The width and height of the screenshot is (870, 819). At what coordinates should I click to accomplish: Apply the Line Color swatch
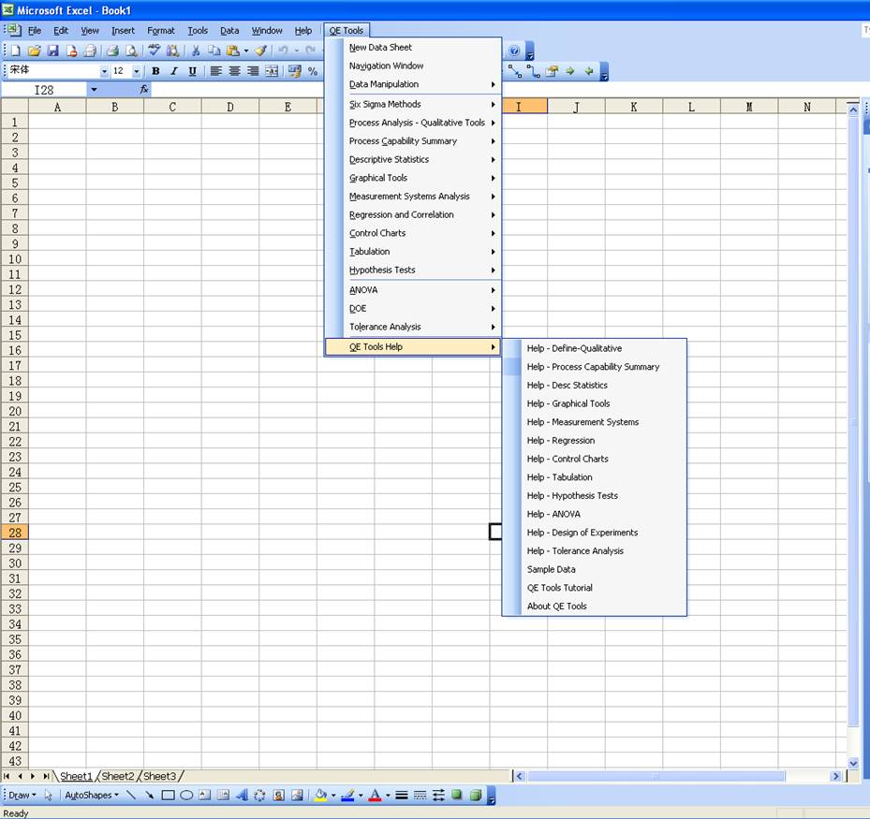[347, 796]
